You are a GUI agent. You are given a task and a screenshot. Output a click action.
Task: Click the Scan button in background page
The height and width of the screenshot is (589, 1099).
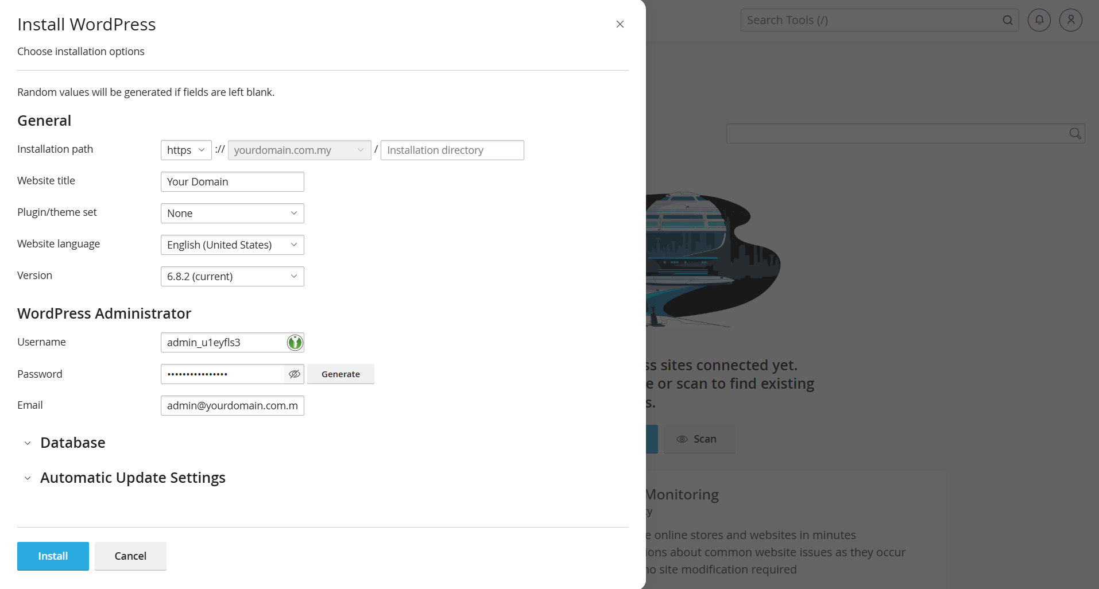[699, 439]
